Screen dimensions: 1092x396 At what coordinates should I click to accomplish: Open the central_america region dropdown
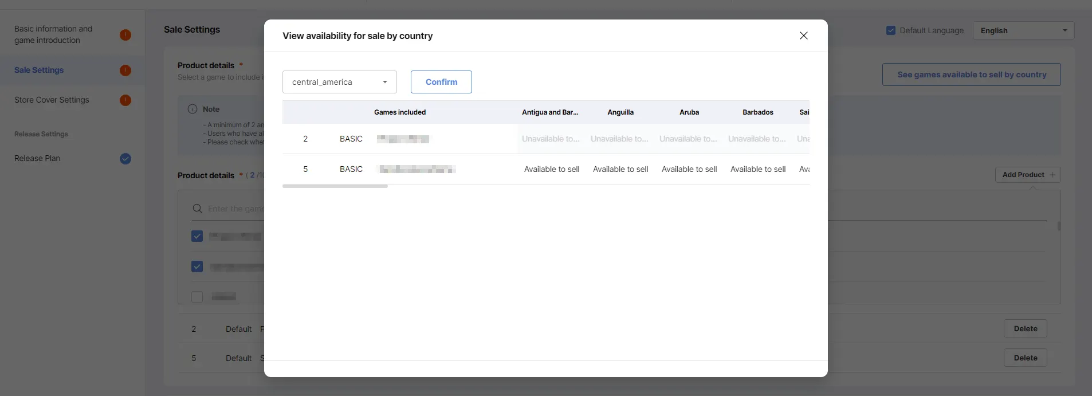339,82
